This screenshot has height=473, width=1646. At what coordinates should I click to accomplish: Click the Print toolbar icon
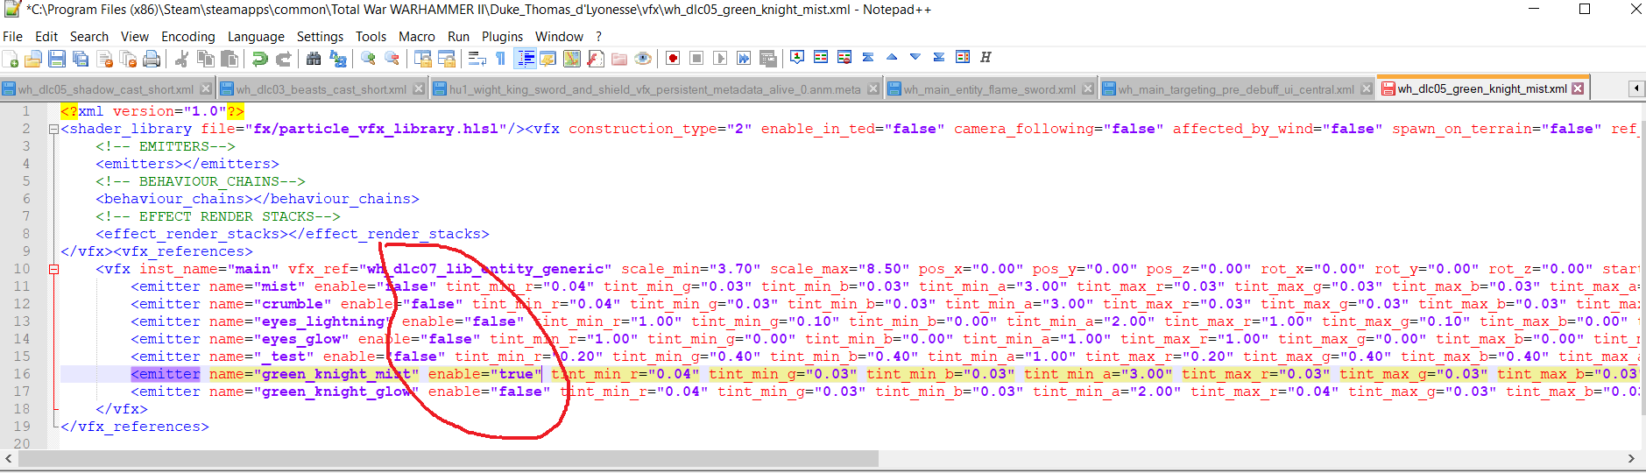pyautogui.click(x=152, y=59)
